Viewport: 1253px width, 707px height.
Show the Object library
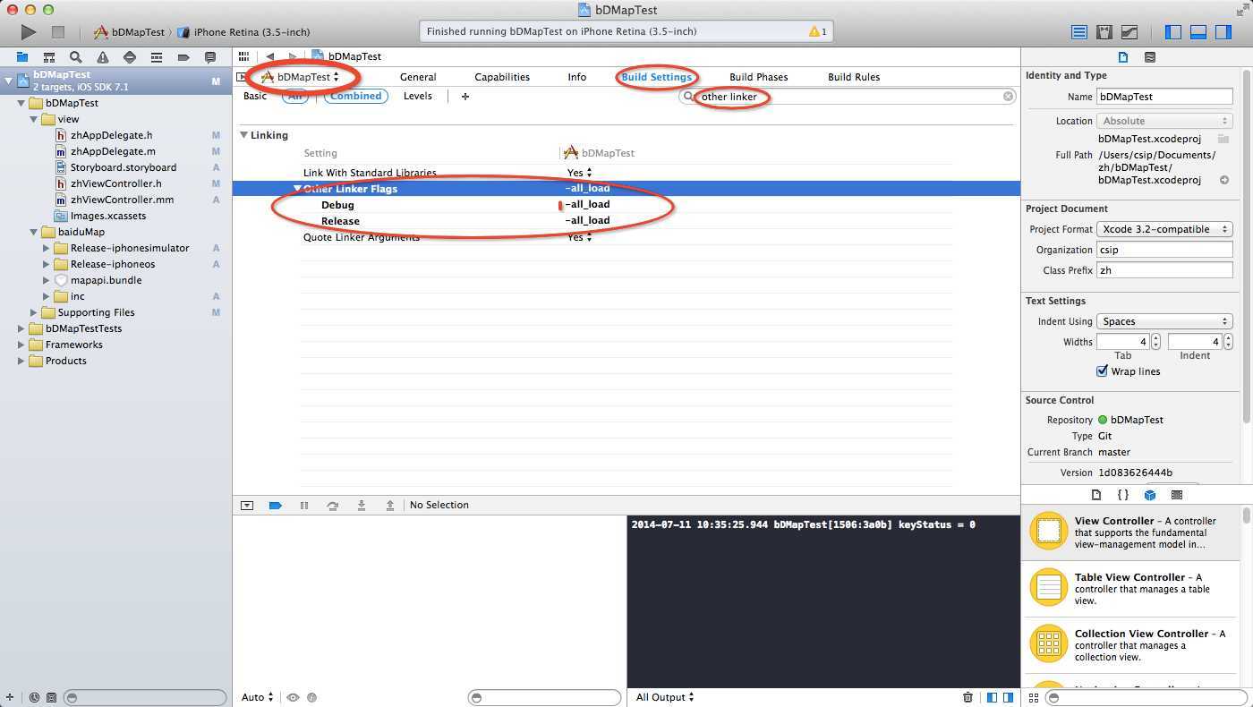[x=1150, y=495]
